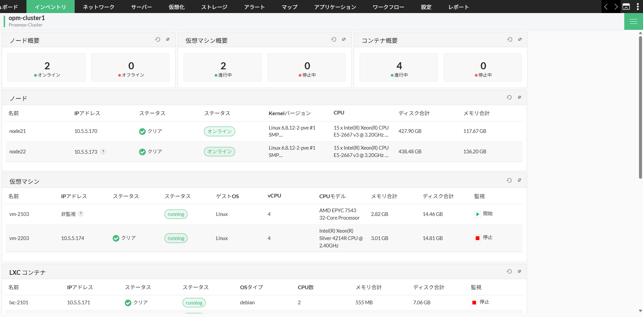Click the running badge for vm-2203
Viewport: 643px width, 317px height.
pos(176,238)
